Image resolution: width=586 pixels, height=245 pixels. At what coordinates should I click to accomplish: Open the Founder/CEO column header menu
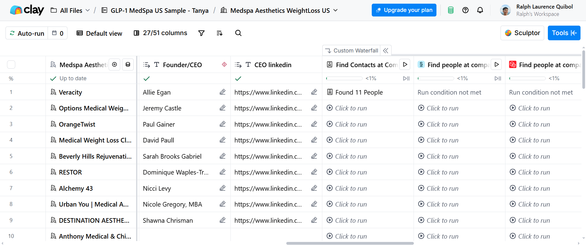182,65
